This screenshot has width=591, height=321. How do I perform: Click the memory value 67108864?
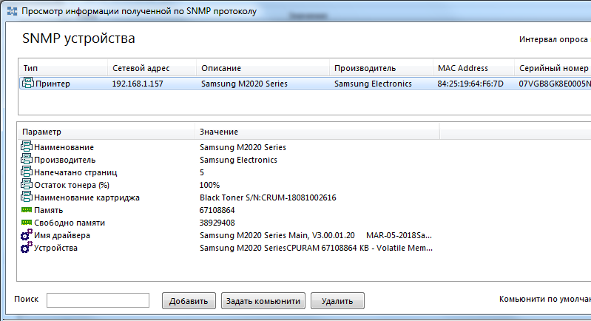click(x=217, y=210)
